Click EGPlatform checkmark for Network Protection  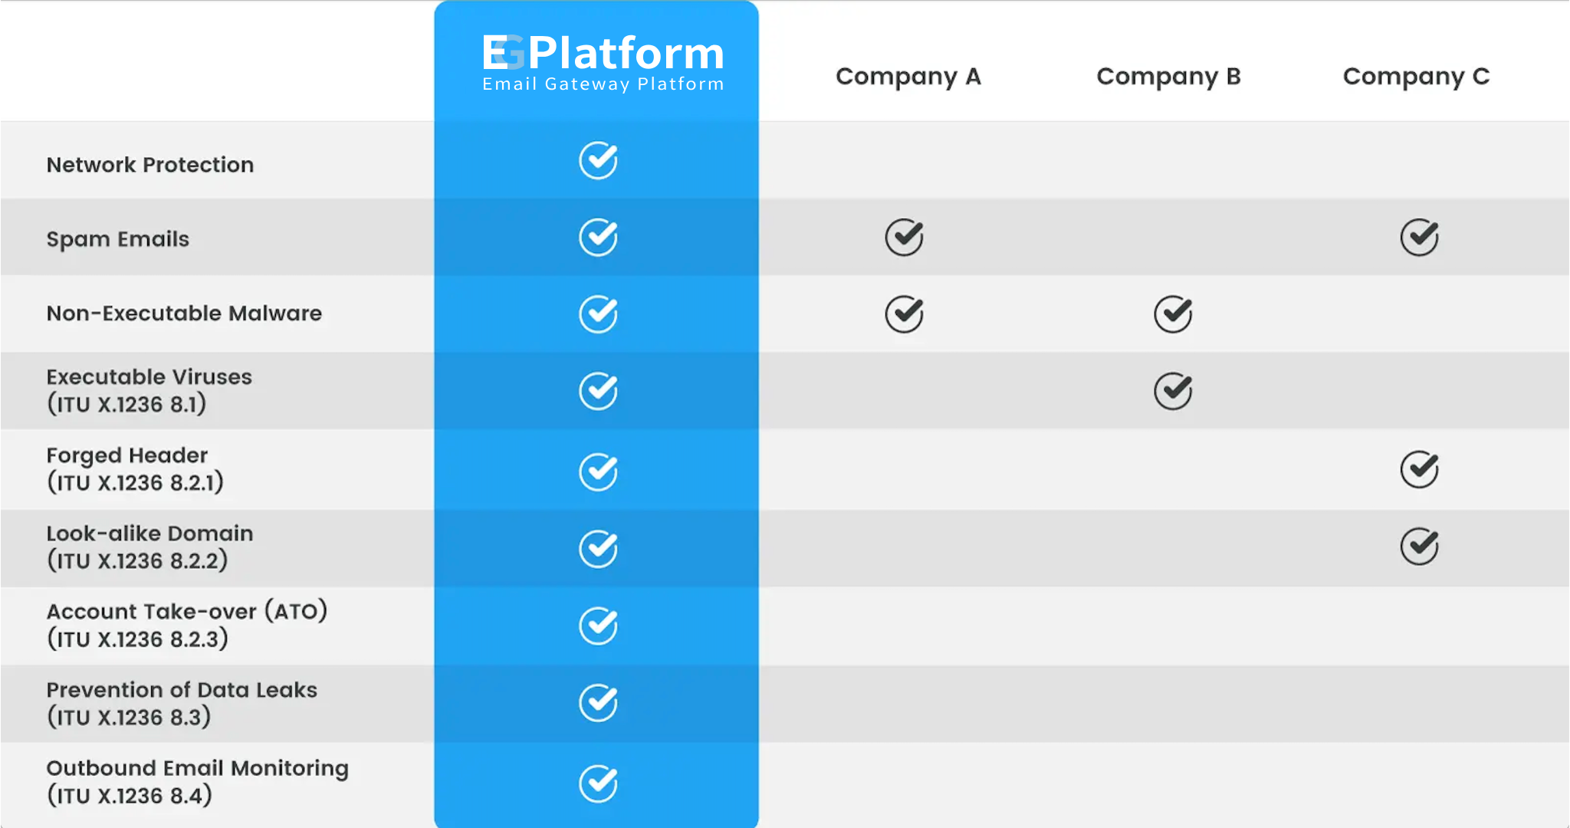point(598,160)
